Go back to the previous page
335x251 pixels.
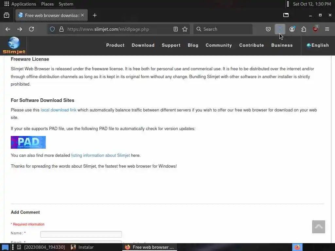point(8,29)
